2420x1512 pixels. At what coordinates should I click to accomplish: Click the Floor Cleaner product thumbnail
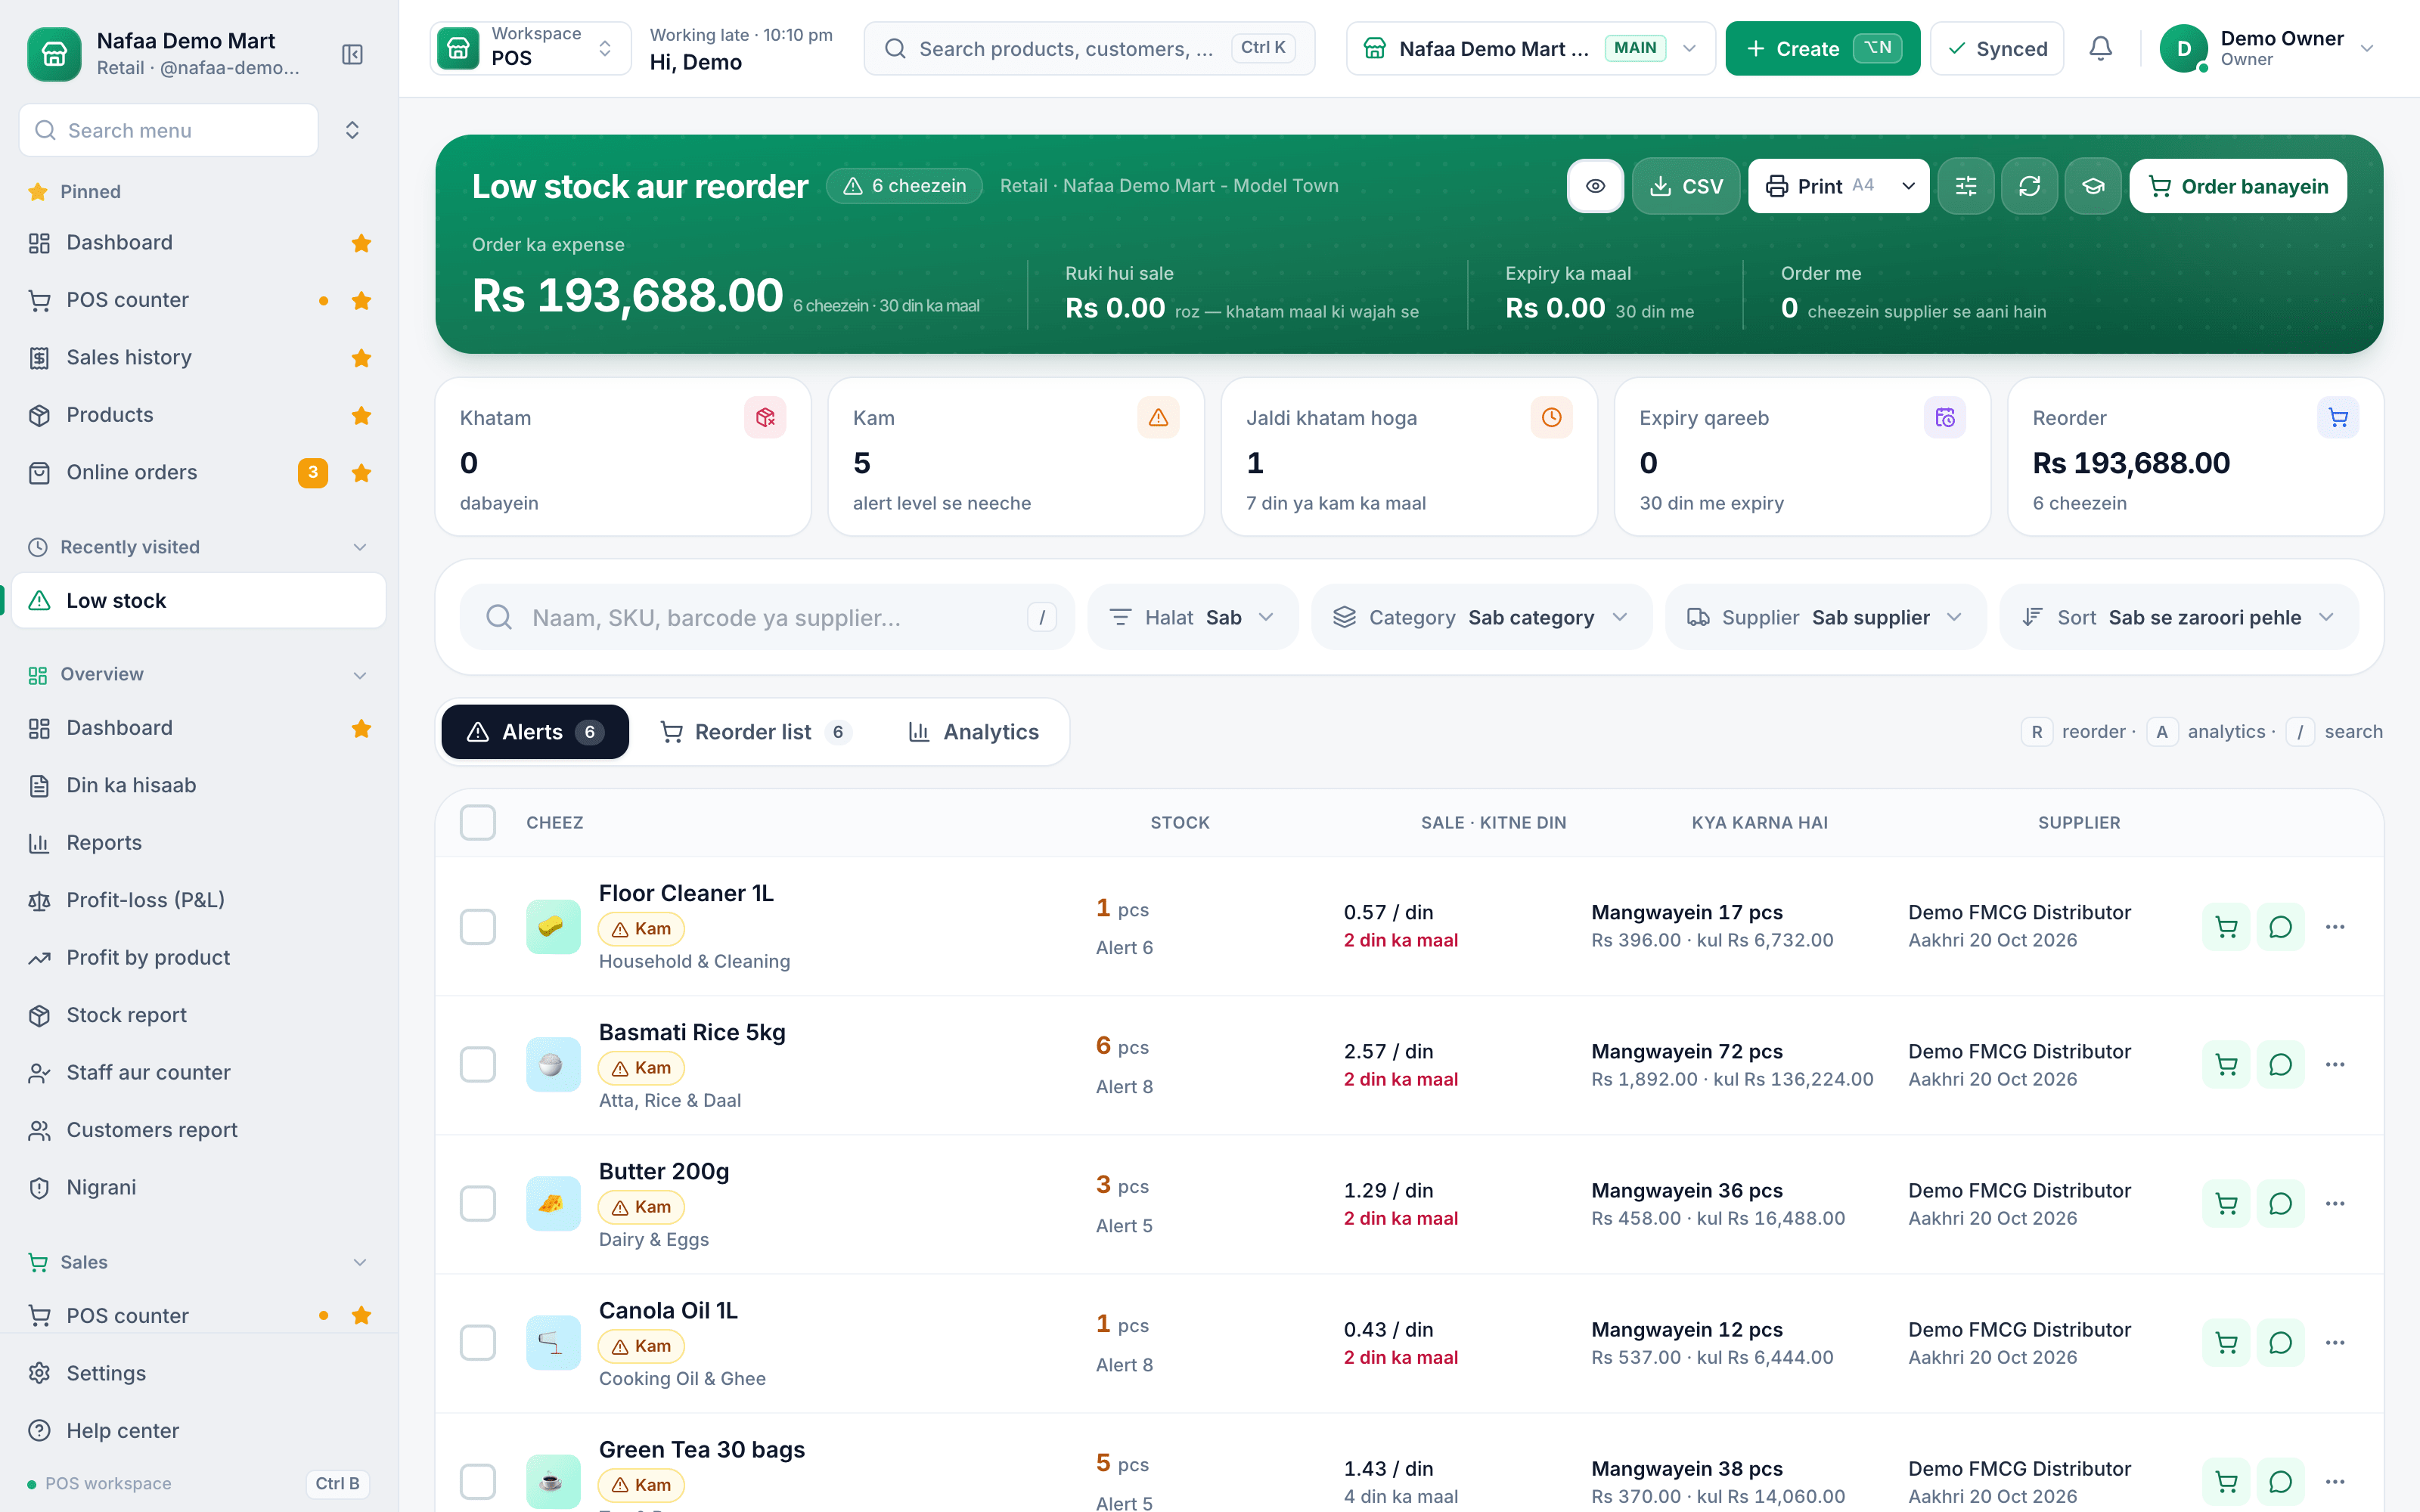pyautogui.click(x=553, y=927)
